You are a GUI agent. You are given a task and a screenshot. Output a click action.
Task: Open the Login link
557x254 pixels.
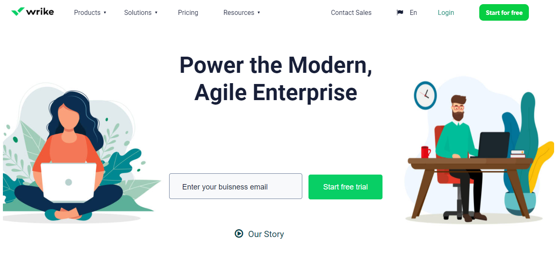pos(446,12)
